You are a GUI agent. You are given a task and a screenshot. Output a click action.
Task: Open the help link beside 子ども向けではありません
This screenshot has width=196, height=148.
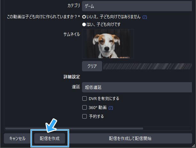coord(145,17)
